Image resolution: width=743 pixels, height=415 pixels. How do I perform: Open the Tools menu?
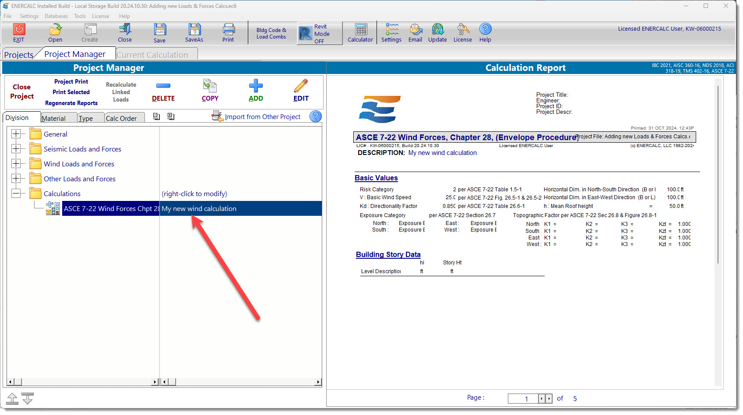[79, 16]
